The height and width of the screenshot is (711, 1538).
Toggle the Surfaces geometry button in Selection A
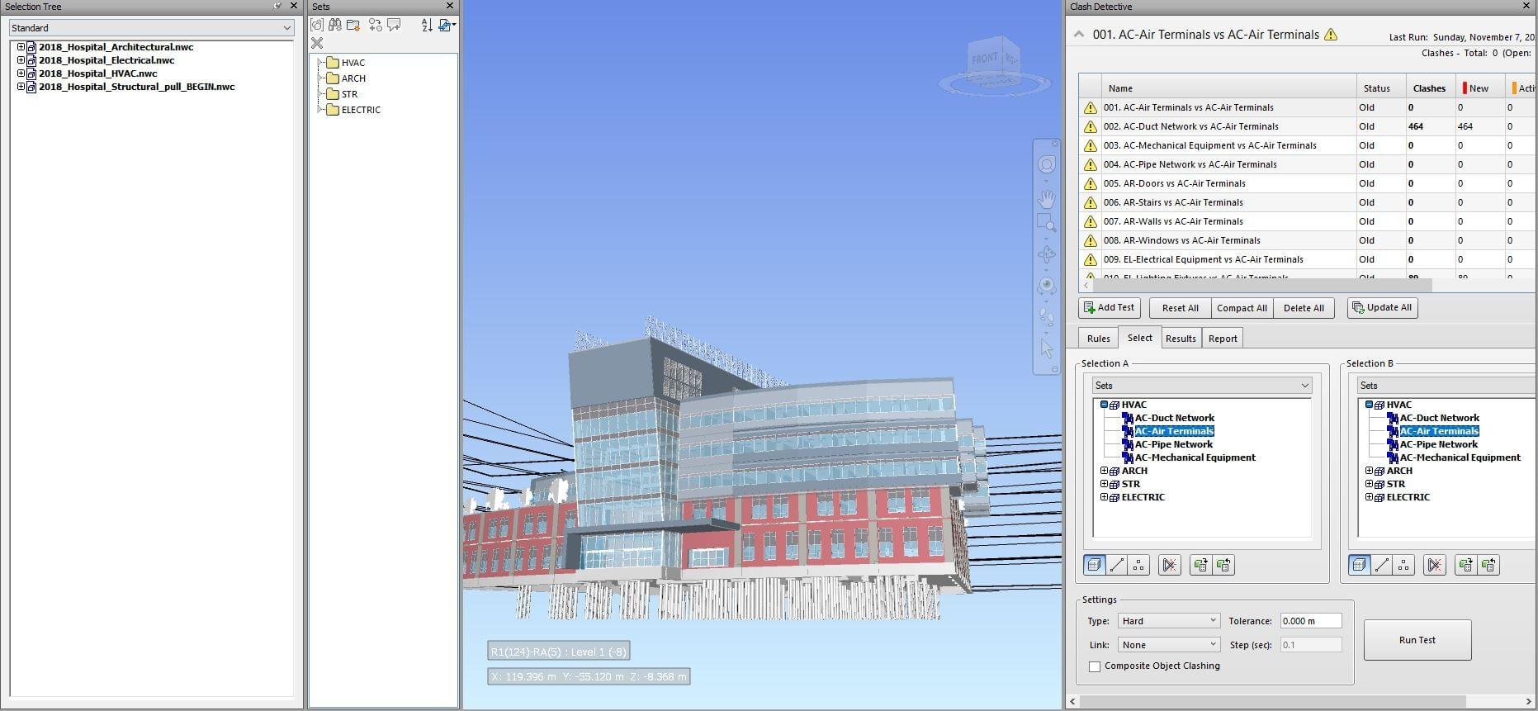coord(1094,566)
